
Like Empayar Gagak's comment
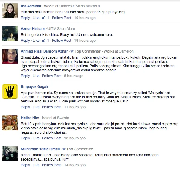point(36,107)
